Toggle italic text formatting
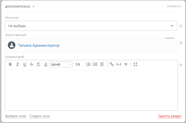Screen dimensions: 186x123 [x=17, y=64]
